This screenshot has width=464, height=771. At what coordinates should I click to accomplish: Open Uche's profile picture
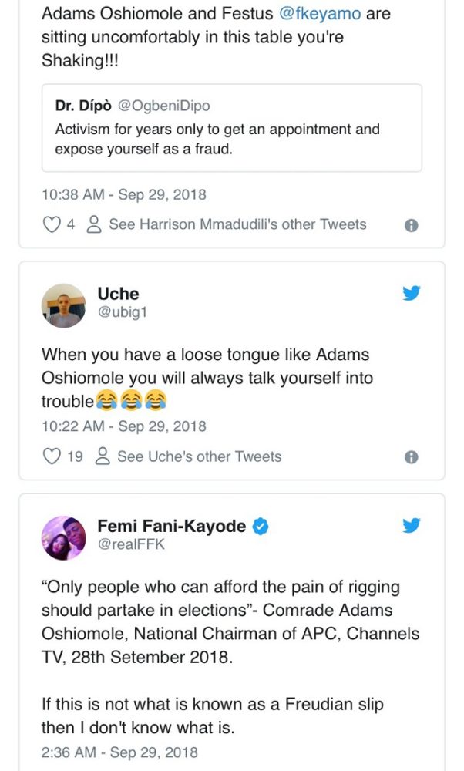(63, 305)
